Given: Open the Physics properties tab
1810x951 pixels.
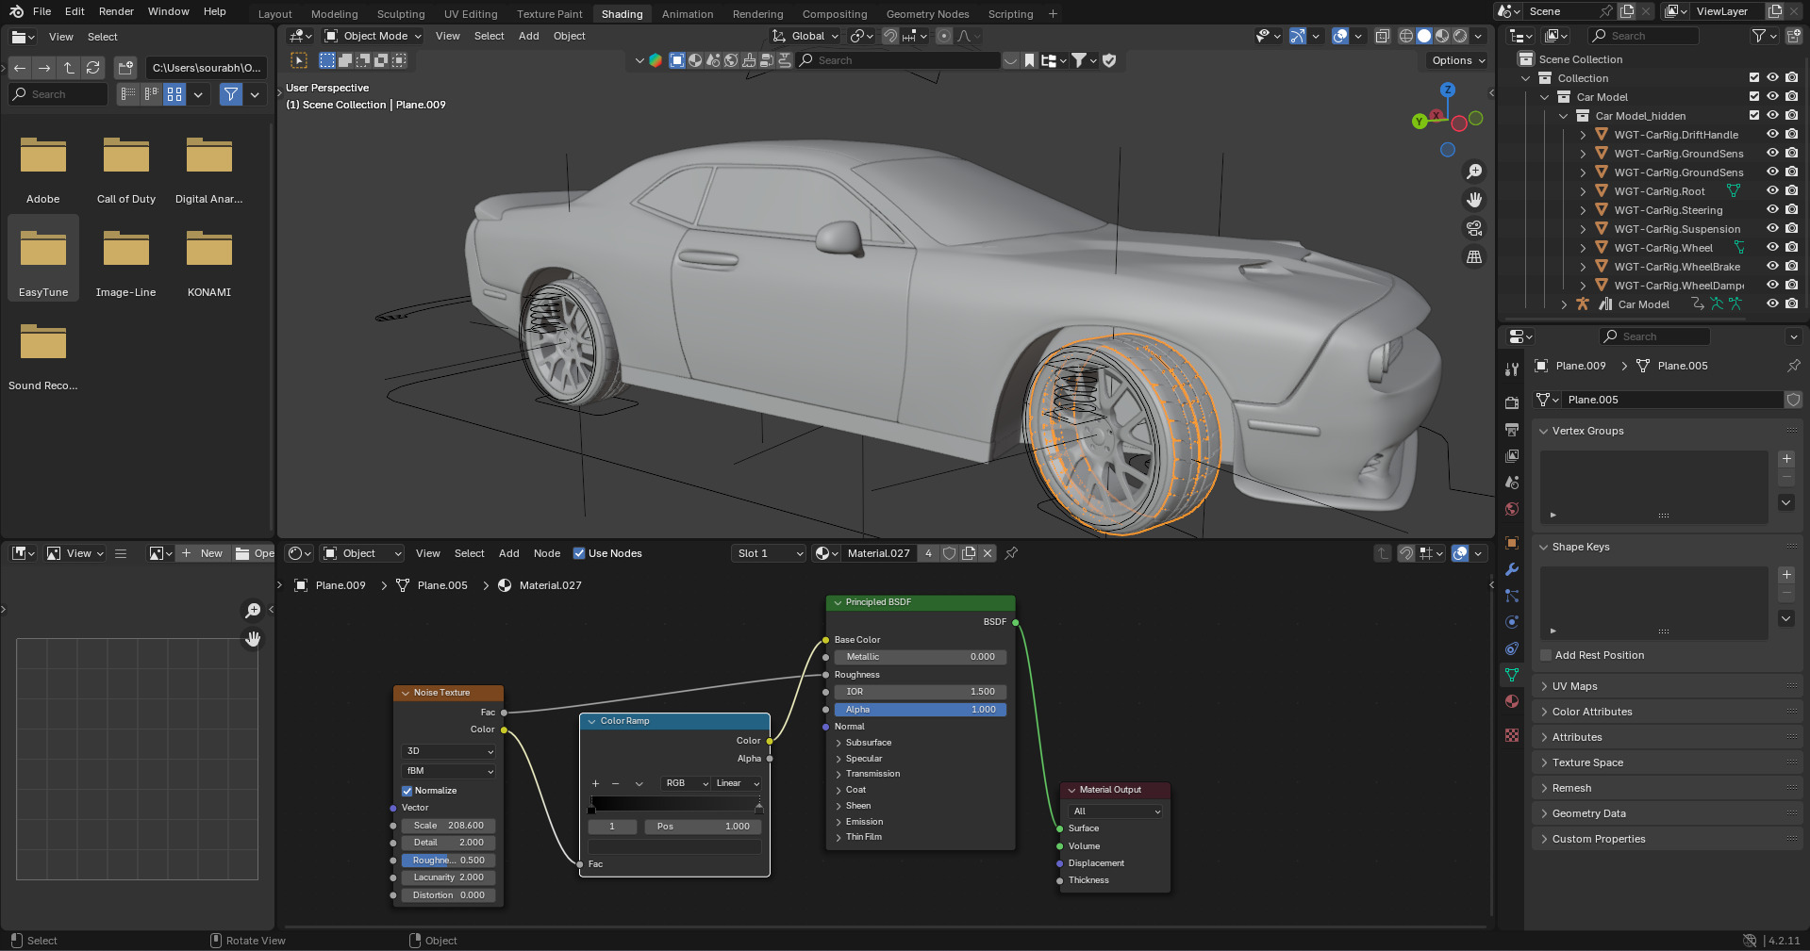Looking at the screenshot, I should [x=1512, y=622].
